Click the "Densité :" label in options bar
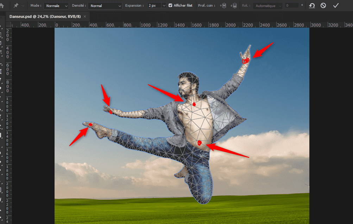 79,6
